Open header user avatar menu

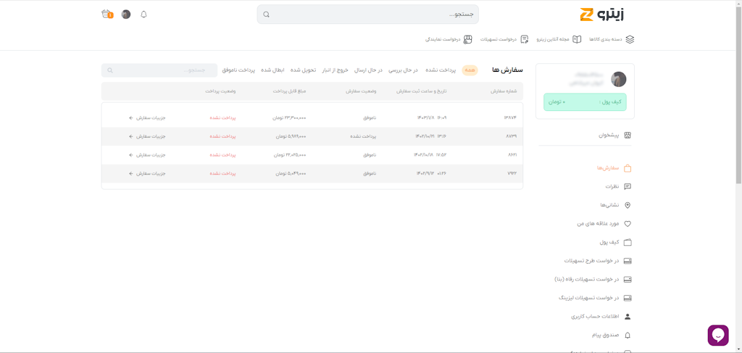(x=126, y=14)
